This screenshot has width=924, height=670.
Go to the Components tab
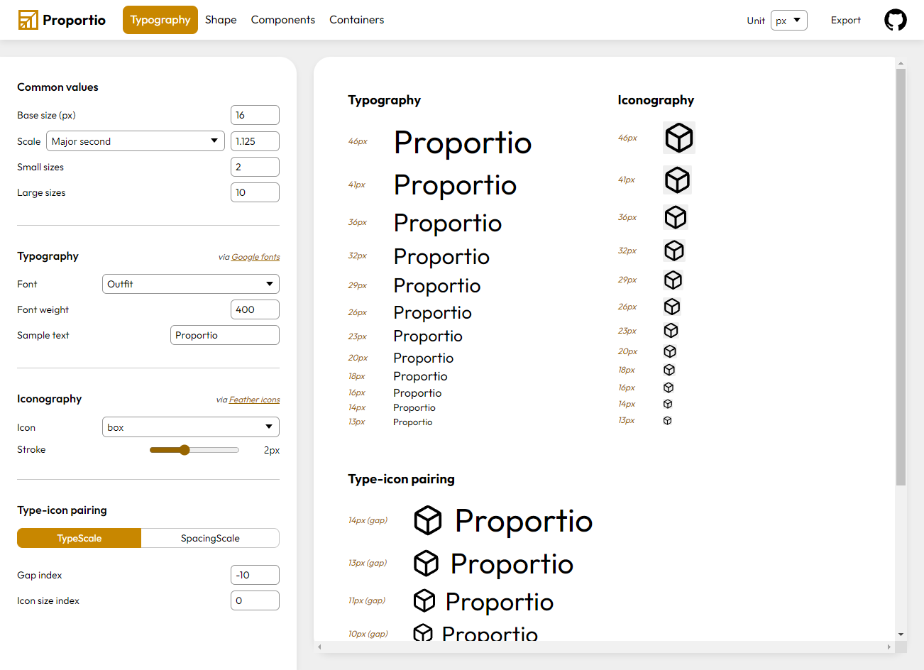click(x=282, y=20)
